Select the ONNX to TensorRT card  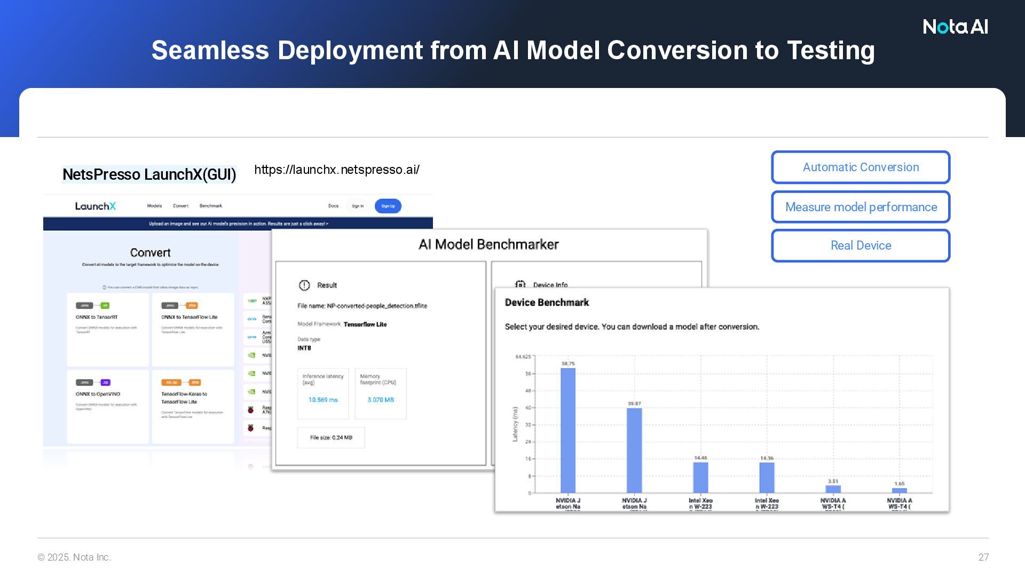tap(107, 329)
